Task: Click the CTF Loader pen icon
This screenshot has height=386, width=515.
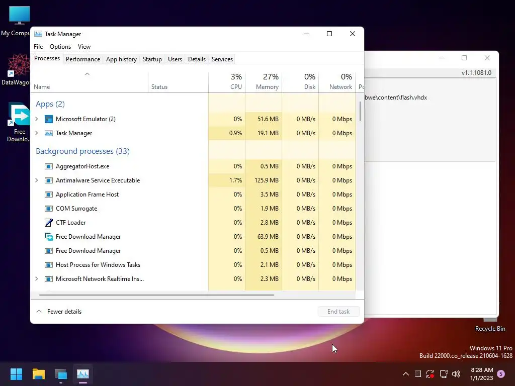Action: [x=49, y=223]
